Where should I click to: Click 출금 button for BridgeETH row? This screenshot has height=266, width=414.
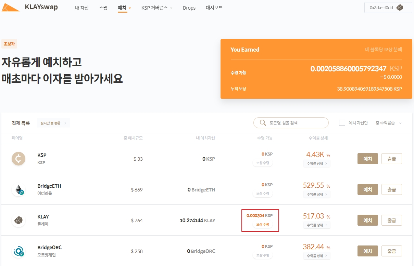pyautogui.click(x=391, y=189)
